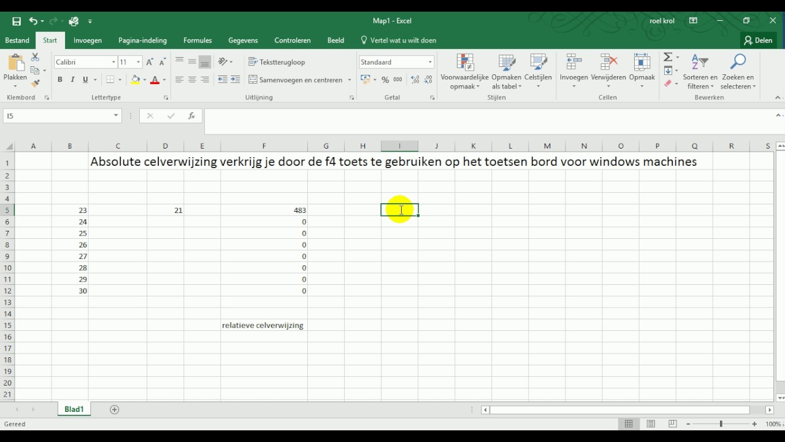Click the center text horizontally icon
This screenshot has width=785, height=442.
tap(192, 80)
